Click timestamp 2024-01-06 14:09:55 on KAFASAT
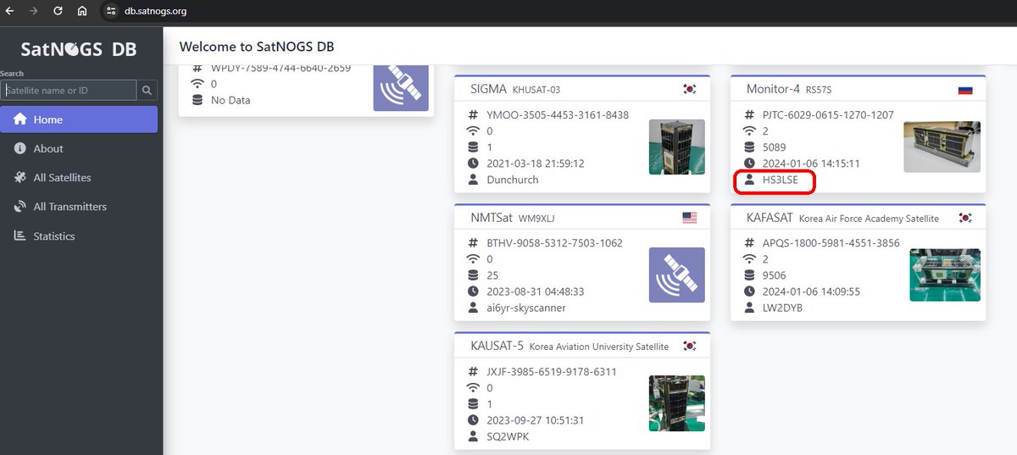Image resolution: width=1017 pixels, height=455 pixels. [x=812, y=292]
